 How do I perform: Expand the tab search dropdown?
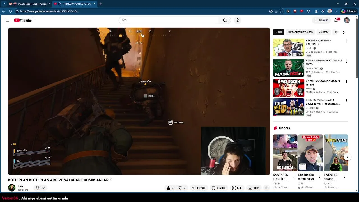click(4, 4)
